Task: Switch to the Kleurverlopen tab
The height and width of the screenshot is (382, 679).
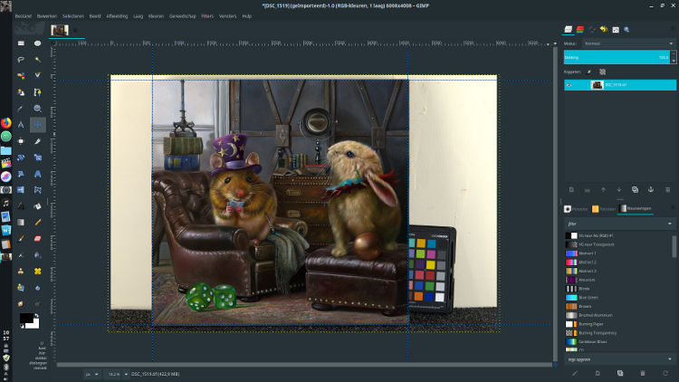Action: [636, 208]
